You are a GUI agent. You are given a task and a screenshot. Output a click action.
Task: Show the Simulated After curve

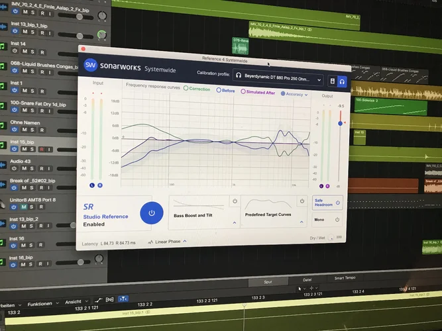tap(258, 92)
